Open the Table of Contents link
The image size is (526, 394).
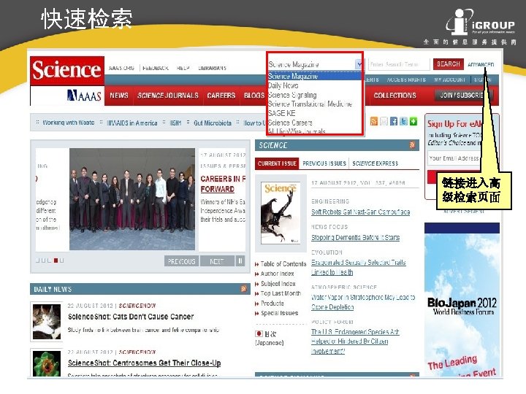click(283, 264)
